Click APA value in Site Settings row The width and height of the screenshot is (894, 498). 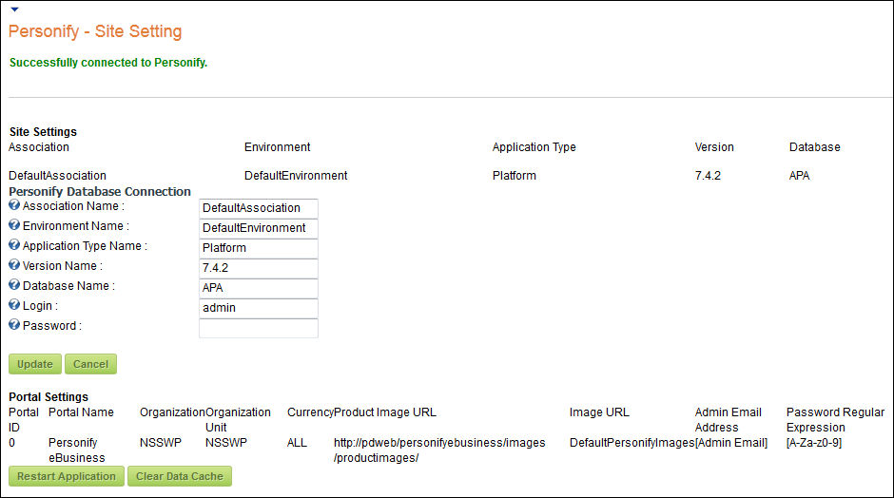[799, 176]
